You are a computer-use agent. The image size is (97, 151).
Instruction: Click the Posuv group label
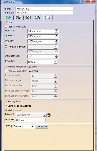(x=9, y=22)
